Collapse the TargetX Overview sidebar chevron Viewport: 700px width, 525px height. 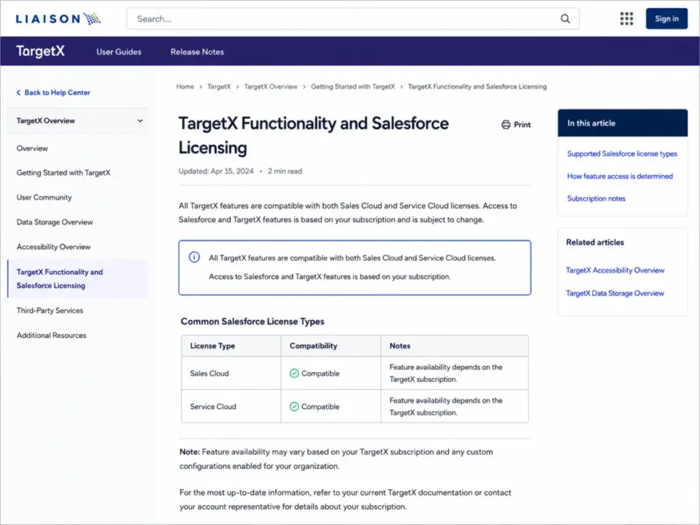pos(140,120)
